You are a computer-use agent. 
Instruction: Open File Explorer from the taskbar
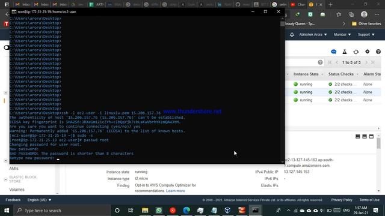point(145,211)
